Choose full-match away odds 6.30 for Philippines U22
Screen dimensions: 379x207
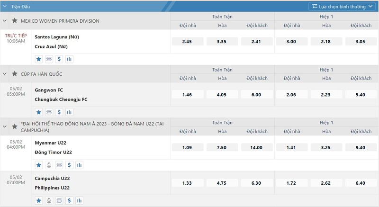coord(256,183)
